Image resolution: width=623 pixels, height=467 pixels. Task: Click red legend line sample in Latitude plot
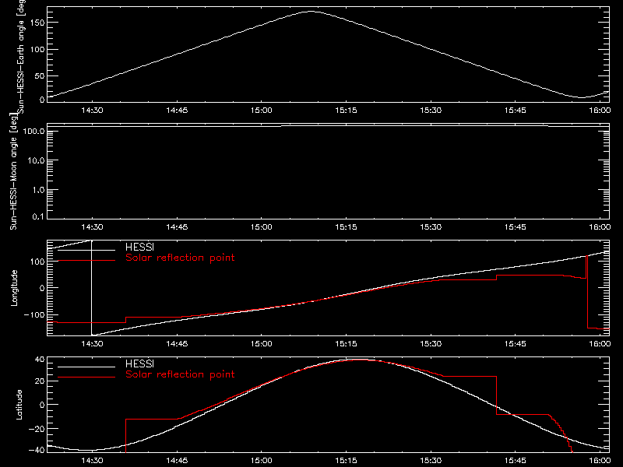click(x=86, y=377)
